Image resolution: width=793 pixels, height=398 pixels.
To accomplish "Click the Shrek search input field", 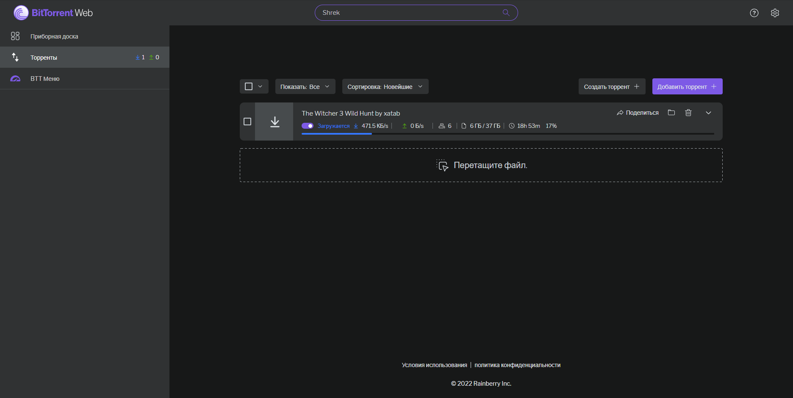I will 416,13.
